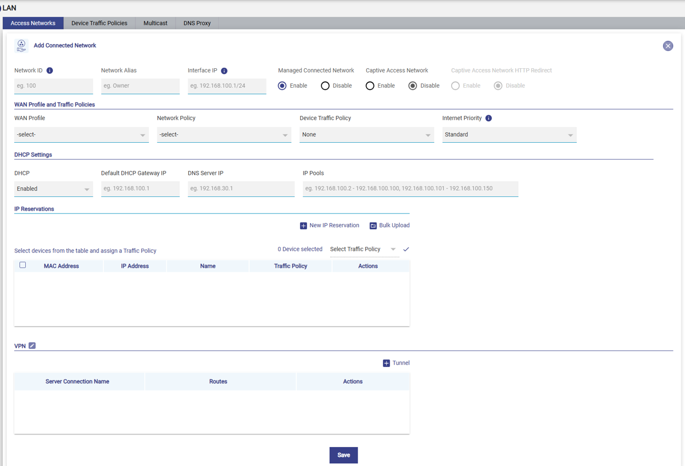Image resolution: width=685 pixels, height=466 pixels.
Task: Add a new VPN Tunnel
Action: point(396,363)
